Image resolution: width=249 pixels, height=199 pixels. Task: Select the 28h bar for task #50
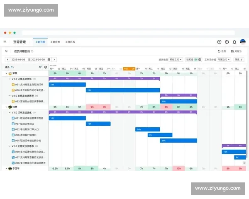point(123,90)
